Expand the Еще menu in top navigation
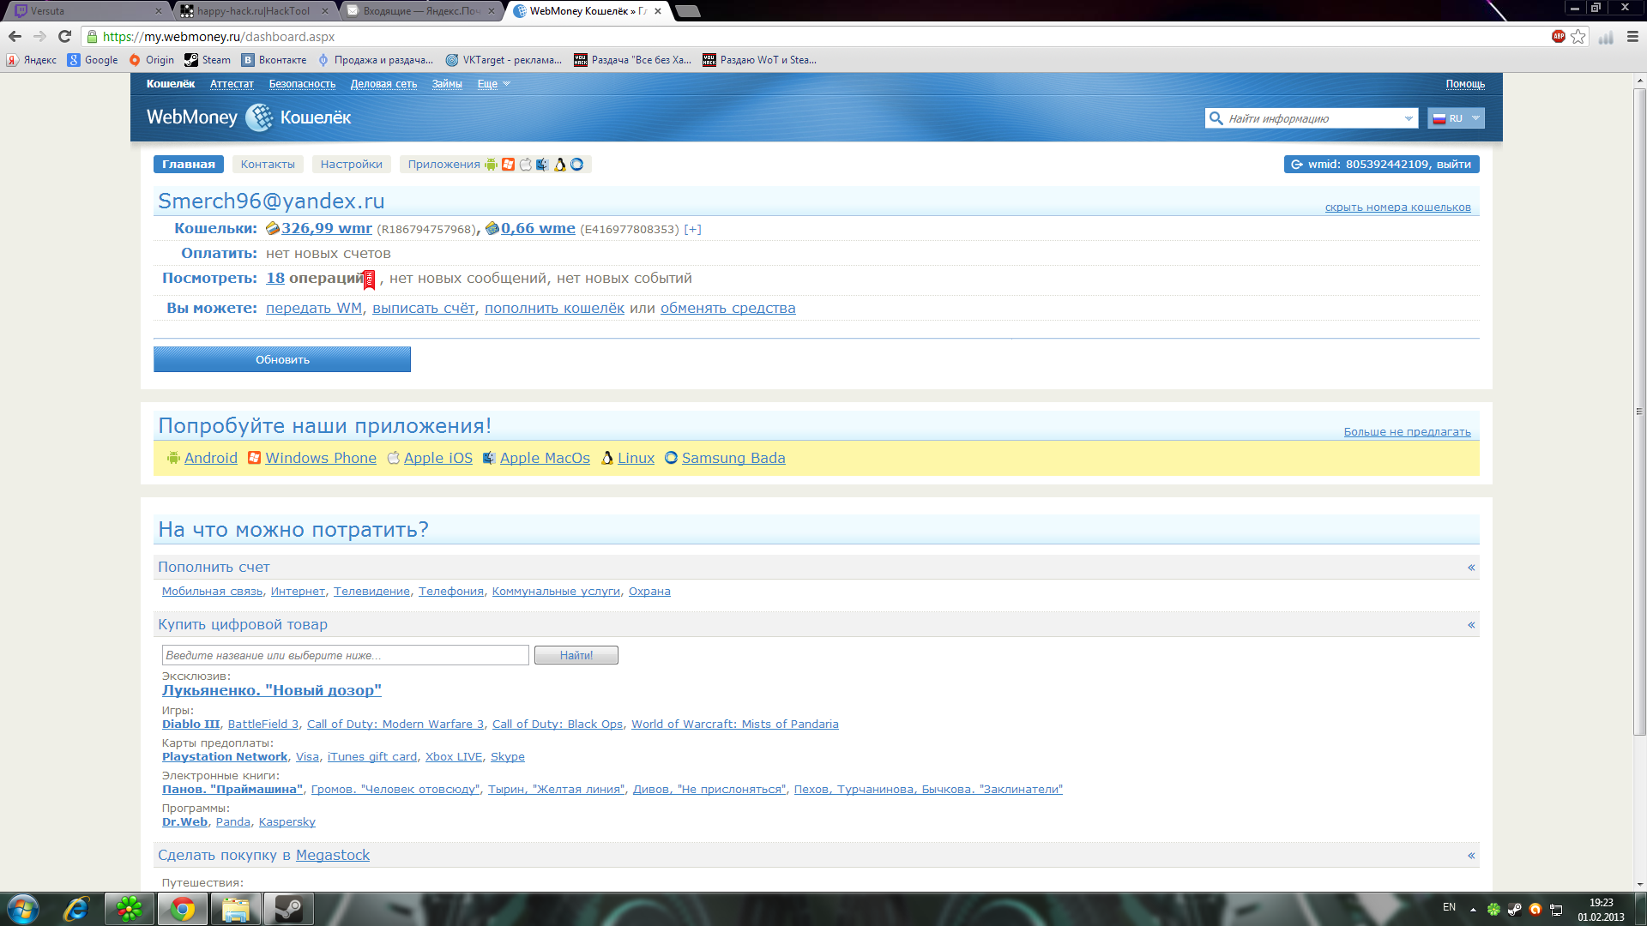1647x926 pixels. pyautogui.click(x=494, y=84)
